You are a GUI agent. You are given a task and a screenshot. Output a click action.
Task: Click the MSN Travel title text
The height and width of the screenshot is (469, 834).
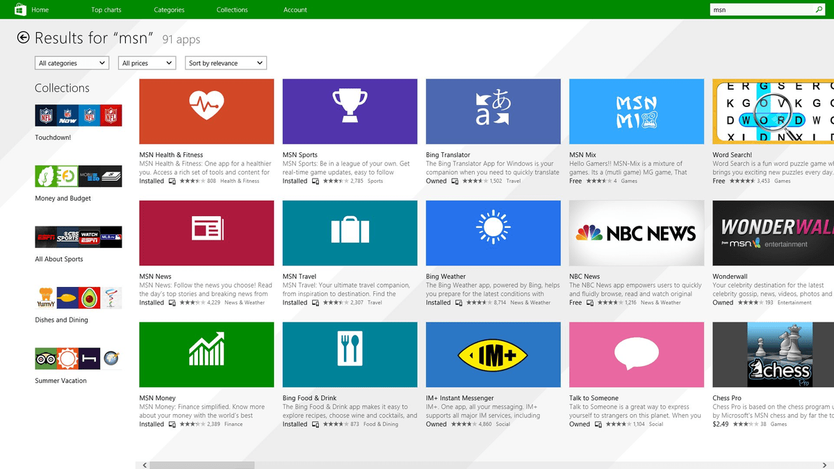pyautogui.click(x=300, y=277)
